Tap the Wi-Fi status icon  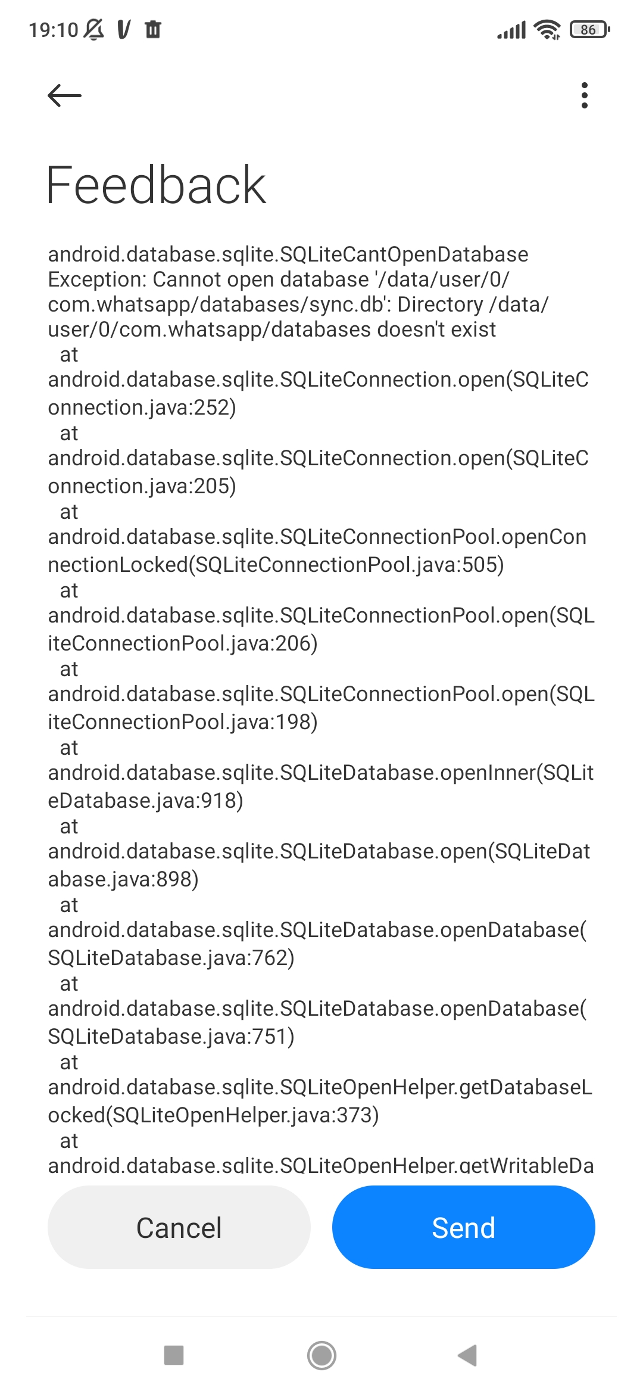[547, 29]
